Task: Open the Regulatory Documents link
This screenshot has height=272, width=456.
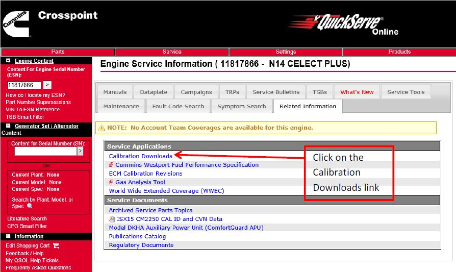Action: [141, 245]
